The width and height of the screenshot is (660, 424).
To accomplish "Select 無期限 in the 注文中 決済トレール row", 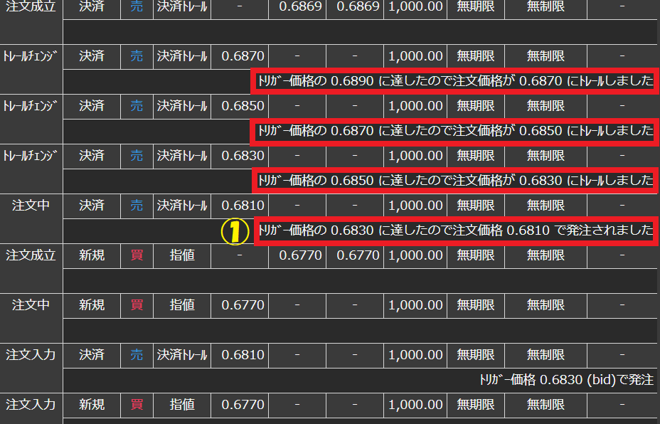I will point(476,206).
